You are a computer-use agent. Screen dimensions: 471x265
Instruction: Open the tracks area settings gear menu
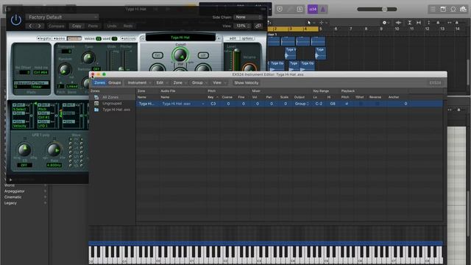point(386,23)
